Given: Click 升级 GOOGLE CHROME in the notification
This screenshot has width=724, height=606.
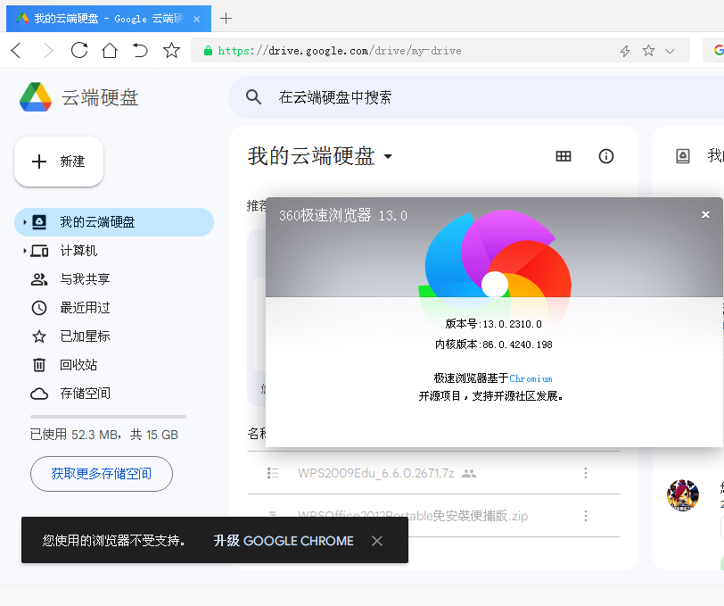Looking at the screenshot, I should tap(284, 541).
